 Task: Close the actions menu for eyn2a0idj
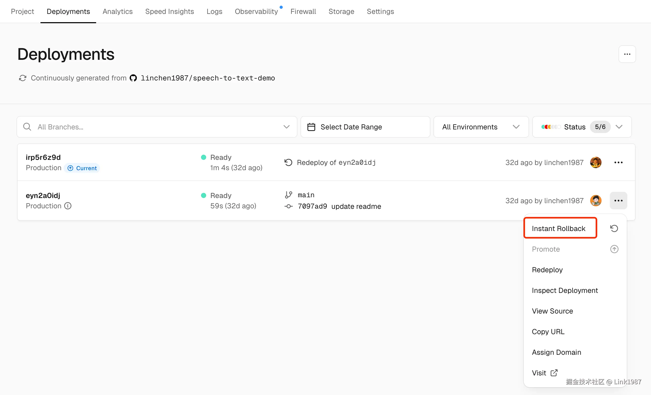[x=618, y=200]
